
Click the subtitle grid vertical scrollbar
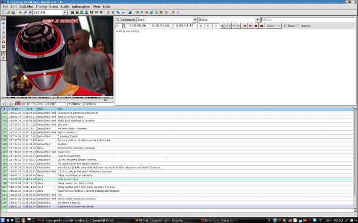[x=355, y=159]
